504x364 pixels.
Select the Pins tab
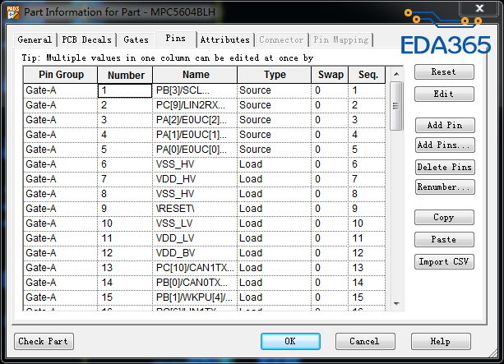[175, 39]
